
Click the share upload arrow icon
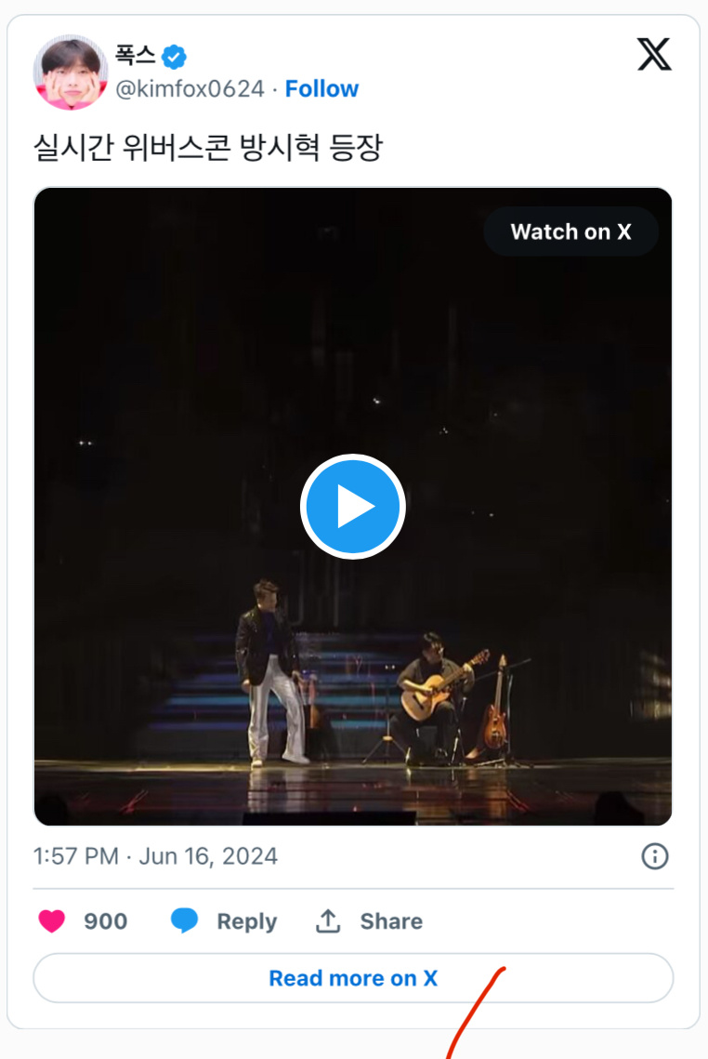click(x=328, y=921)
